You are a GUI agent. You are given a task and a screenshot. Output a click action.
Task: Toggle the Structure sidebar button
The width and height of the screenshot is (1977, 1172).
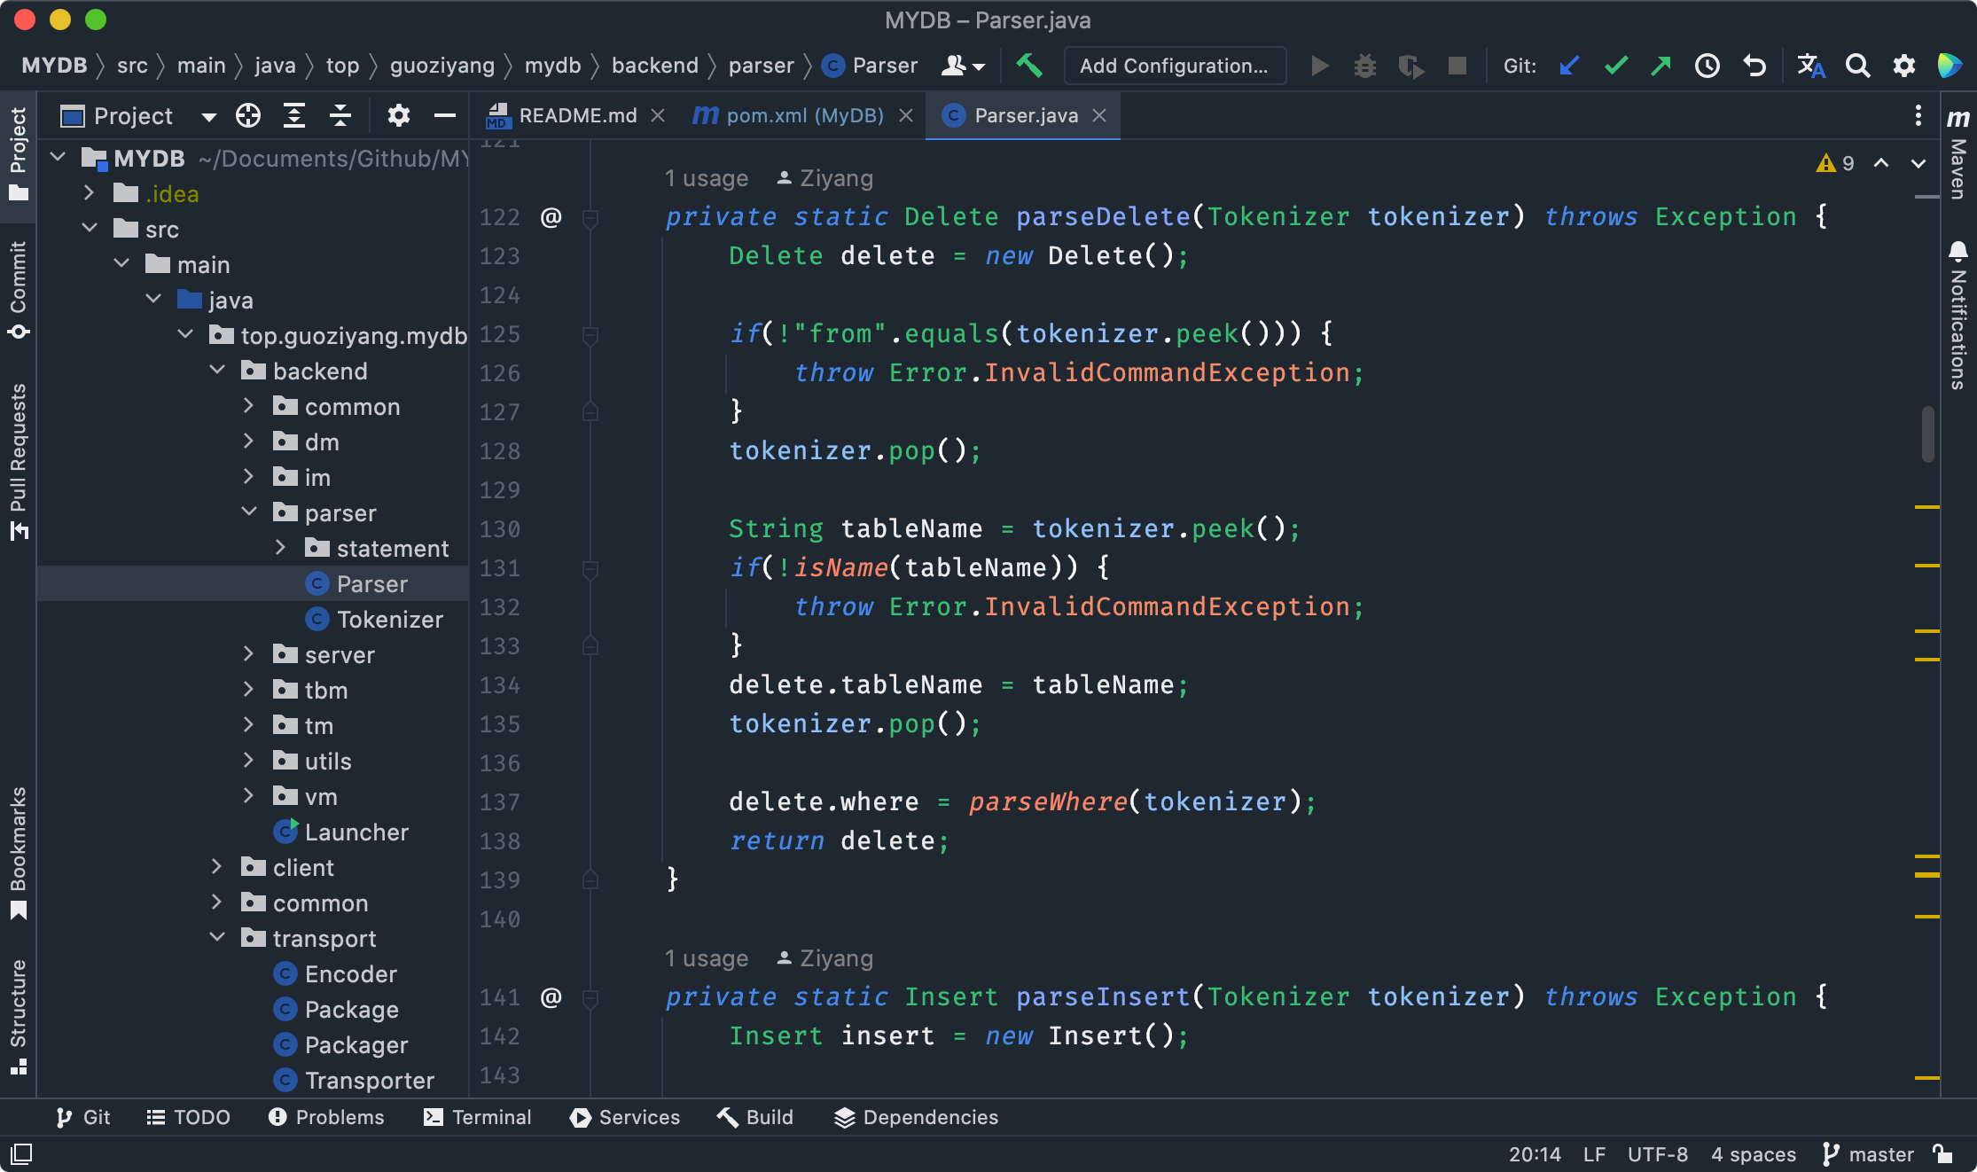tap(18, 1016)
